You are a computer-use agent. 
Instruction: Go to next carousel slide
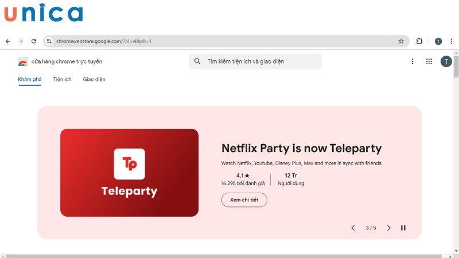coord(389,228)
